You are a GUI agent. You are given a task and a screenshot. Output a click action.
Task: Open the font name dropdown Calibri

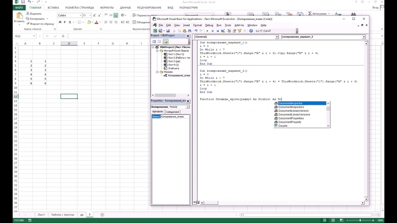(80, 15)
